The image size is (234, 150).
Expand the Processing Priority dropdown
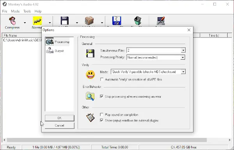coord(183,57)
